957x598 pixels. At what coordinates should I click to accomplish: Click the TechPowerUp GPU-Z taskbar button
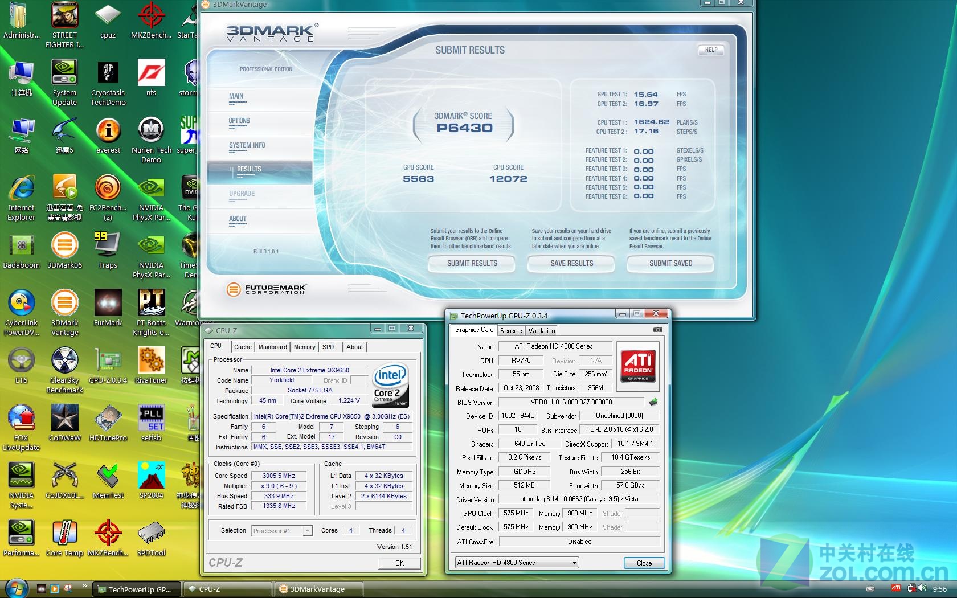coord(137,589)
